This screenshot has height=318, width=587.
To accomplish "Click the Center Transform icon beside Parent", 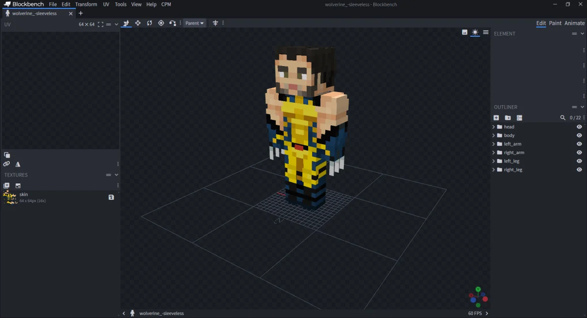I will point(215,23).
